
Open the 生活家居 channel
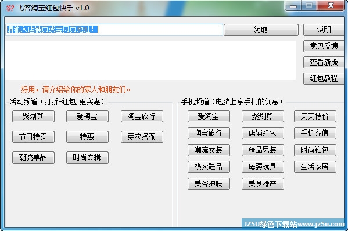coord(315,167)
